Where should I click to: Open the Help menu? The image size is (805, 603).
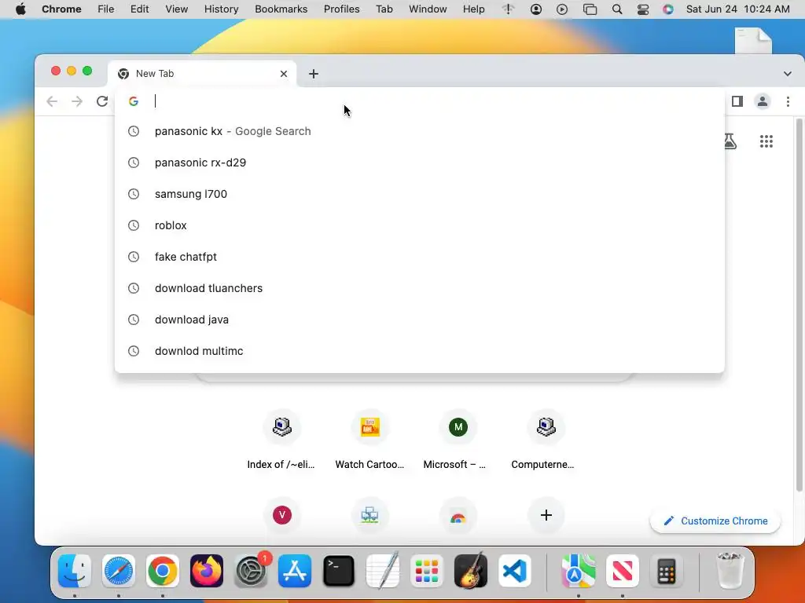(x=473, y=9)
